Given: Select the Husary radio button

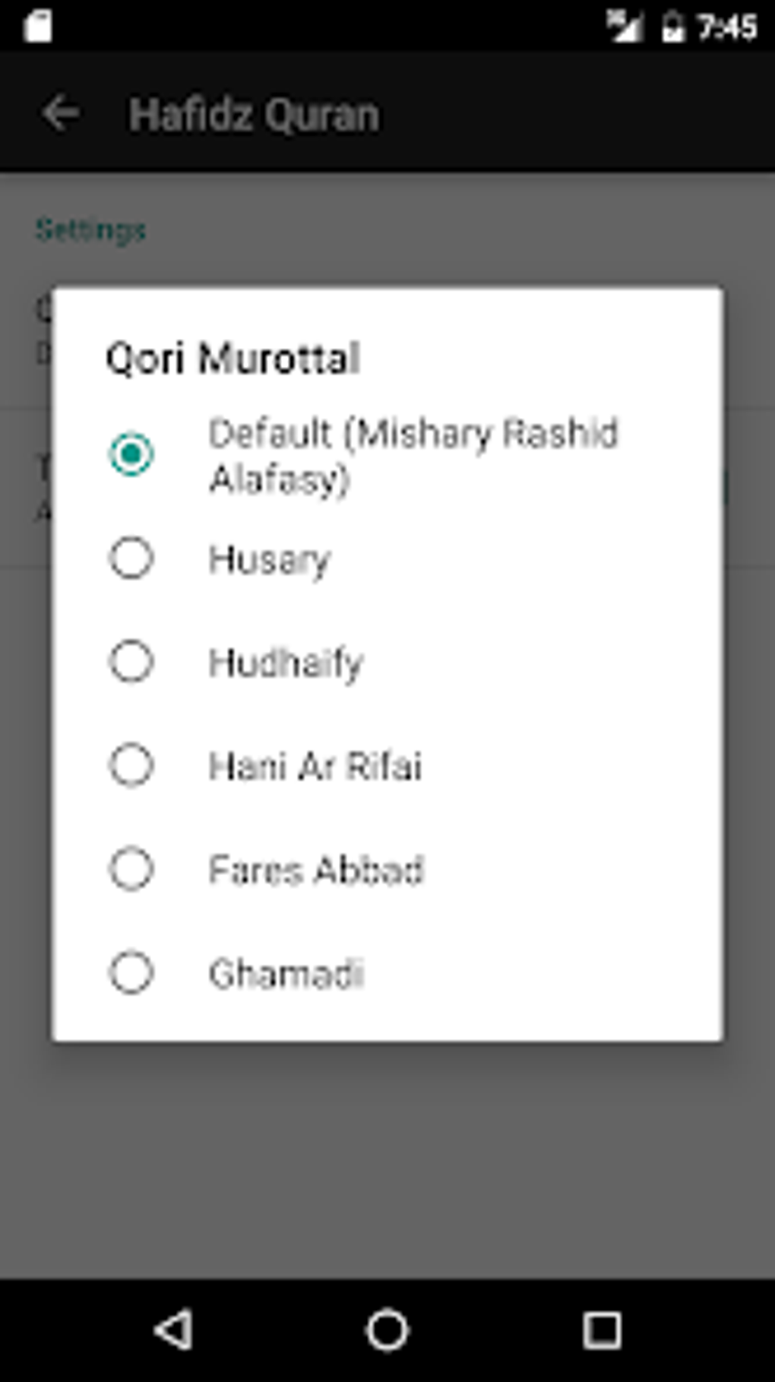Looking at the screenshot, I should [x=131, y=558].
